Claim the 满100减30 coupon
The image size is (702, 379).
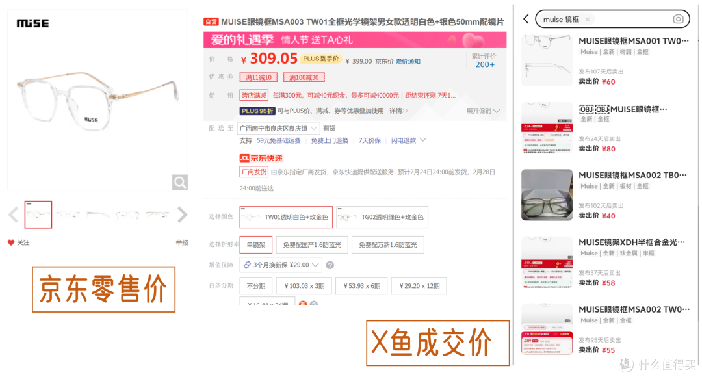(304, 77)
